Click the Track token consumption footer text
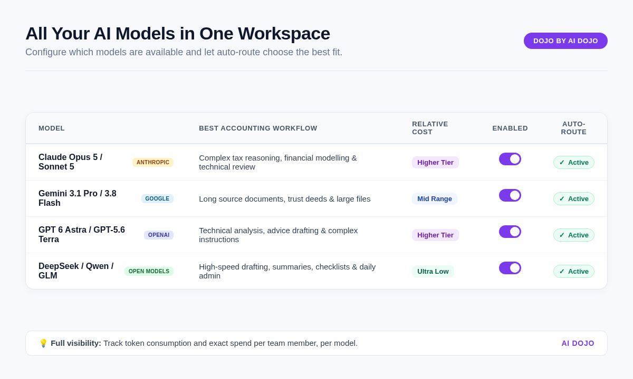Screen dimensions: 633x379 pyautogui.click(x=231, y=343)
